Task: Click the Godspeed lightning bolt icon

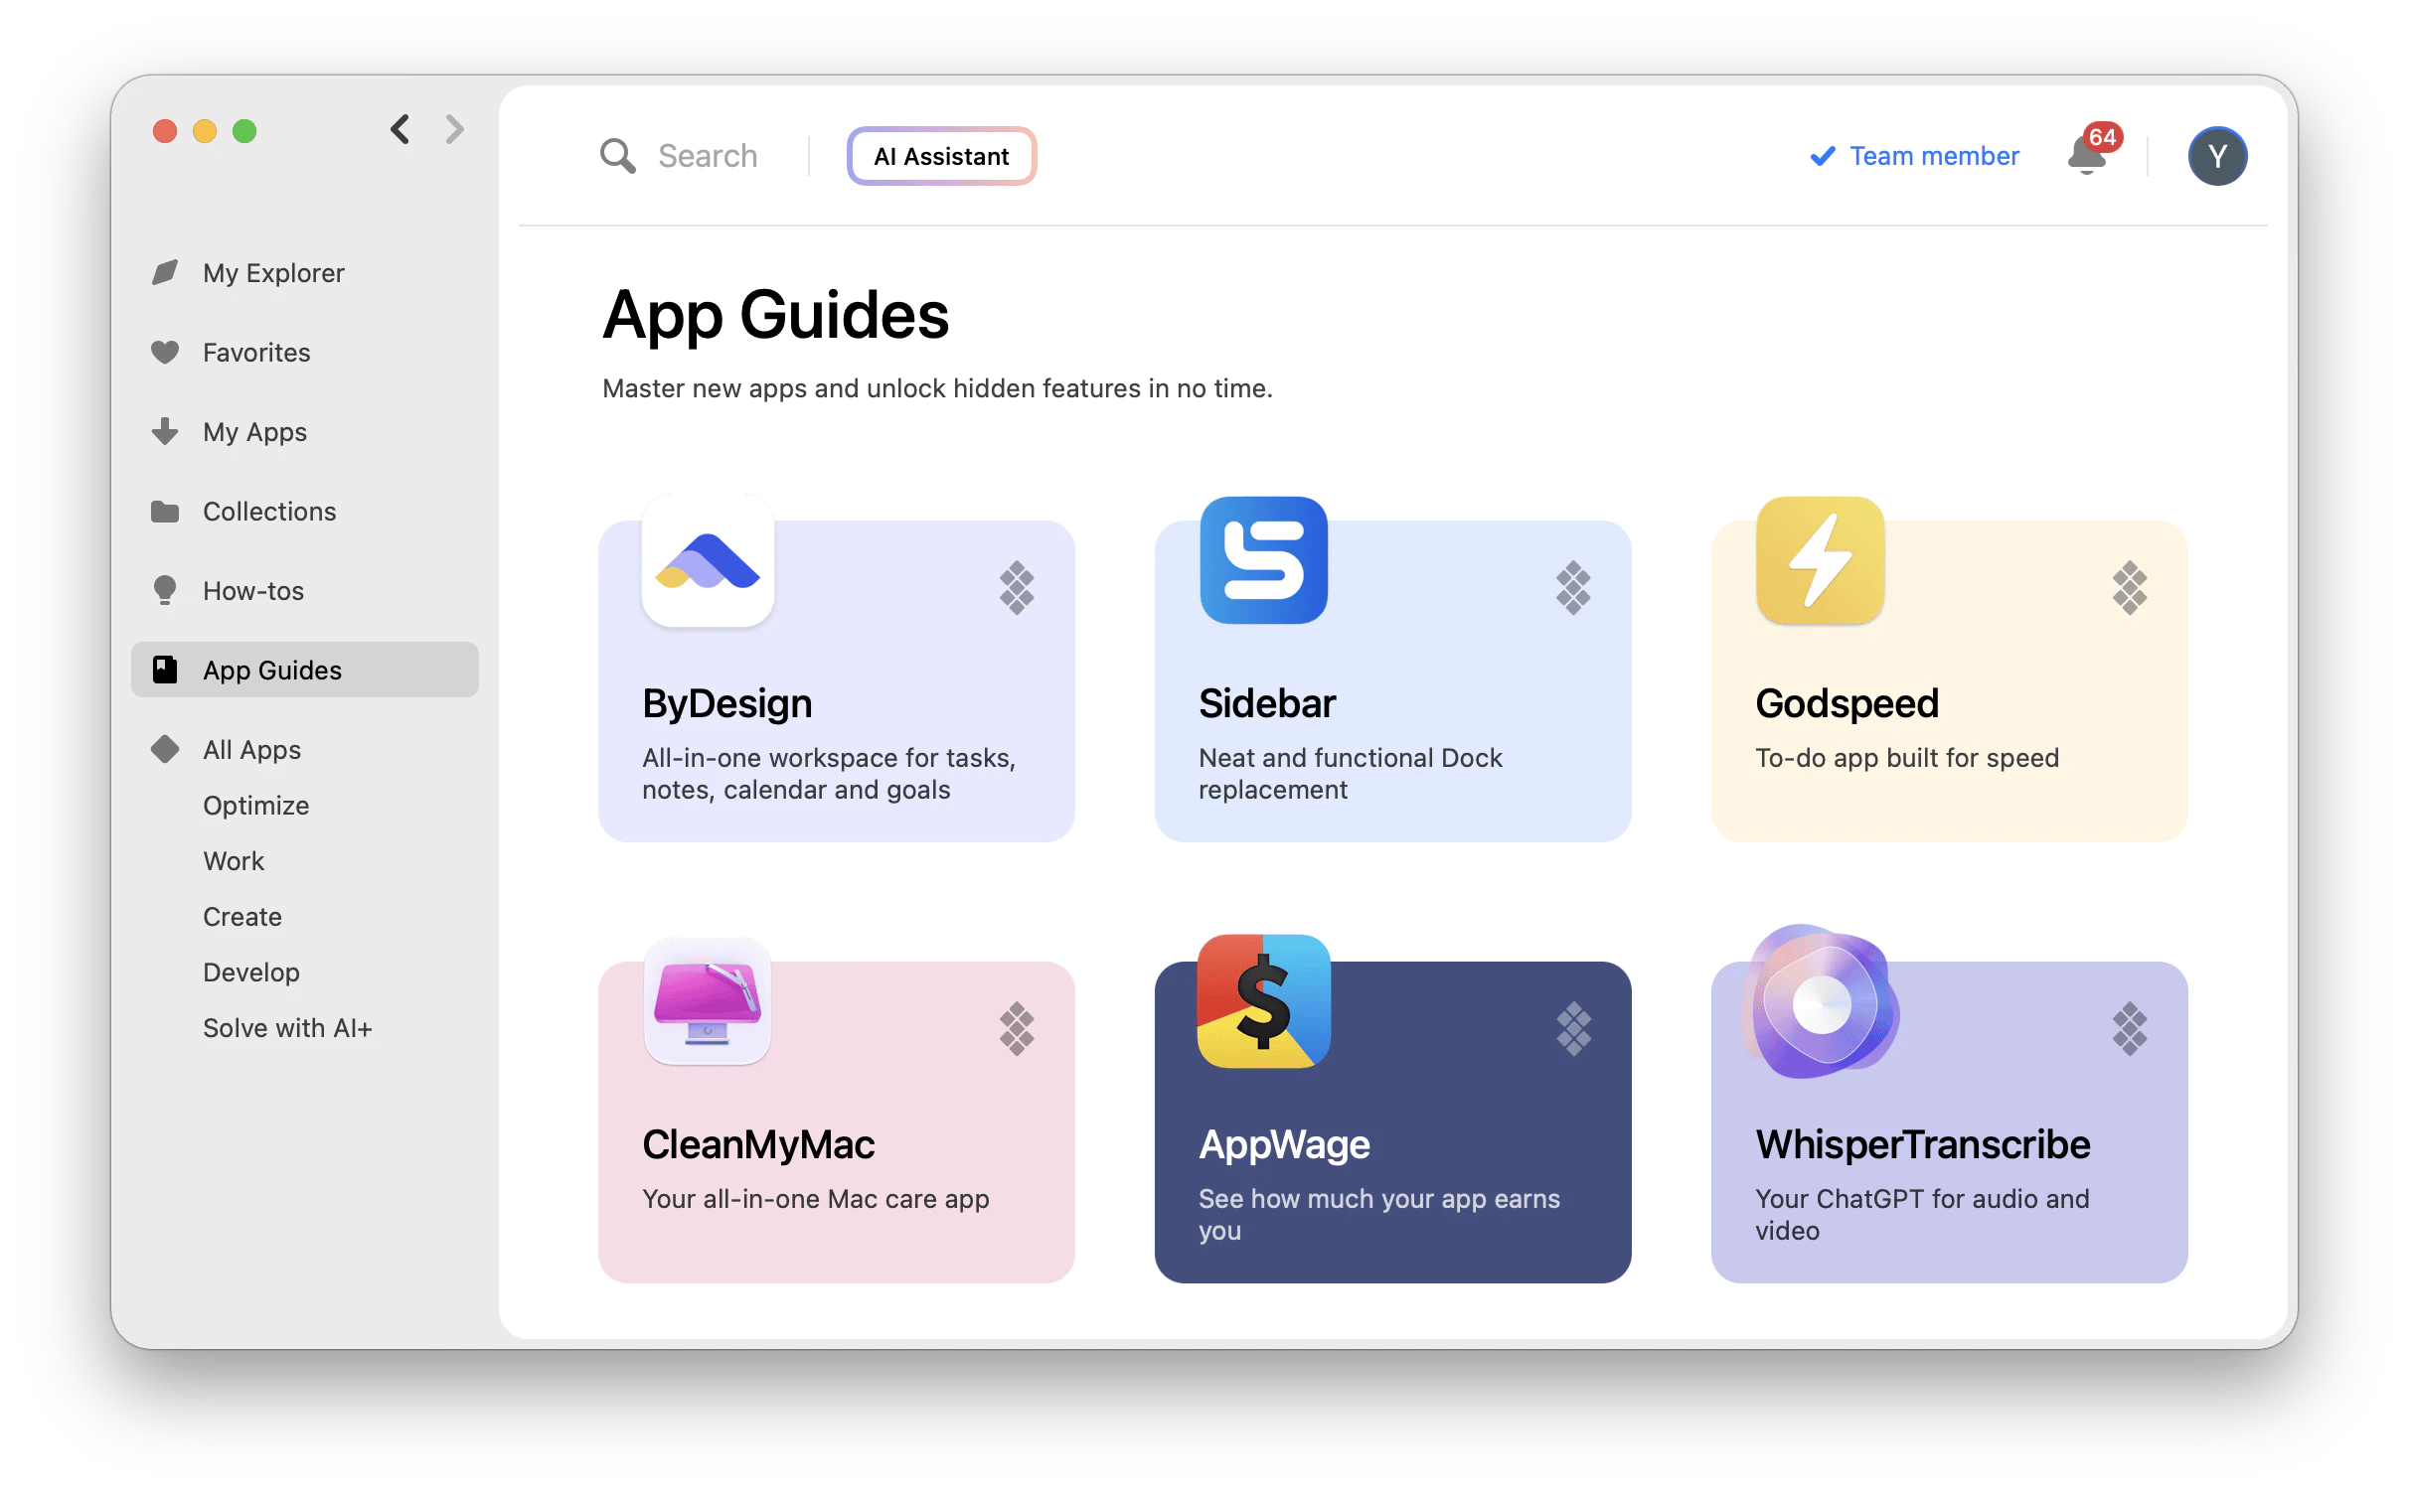Action: click(x=1820, y=561)
